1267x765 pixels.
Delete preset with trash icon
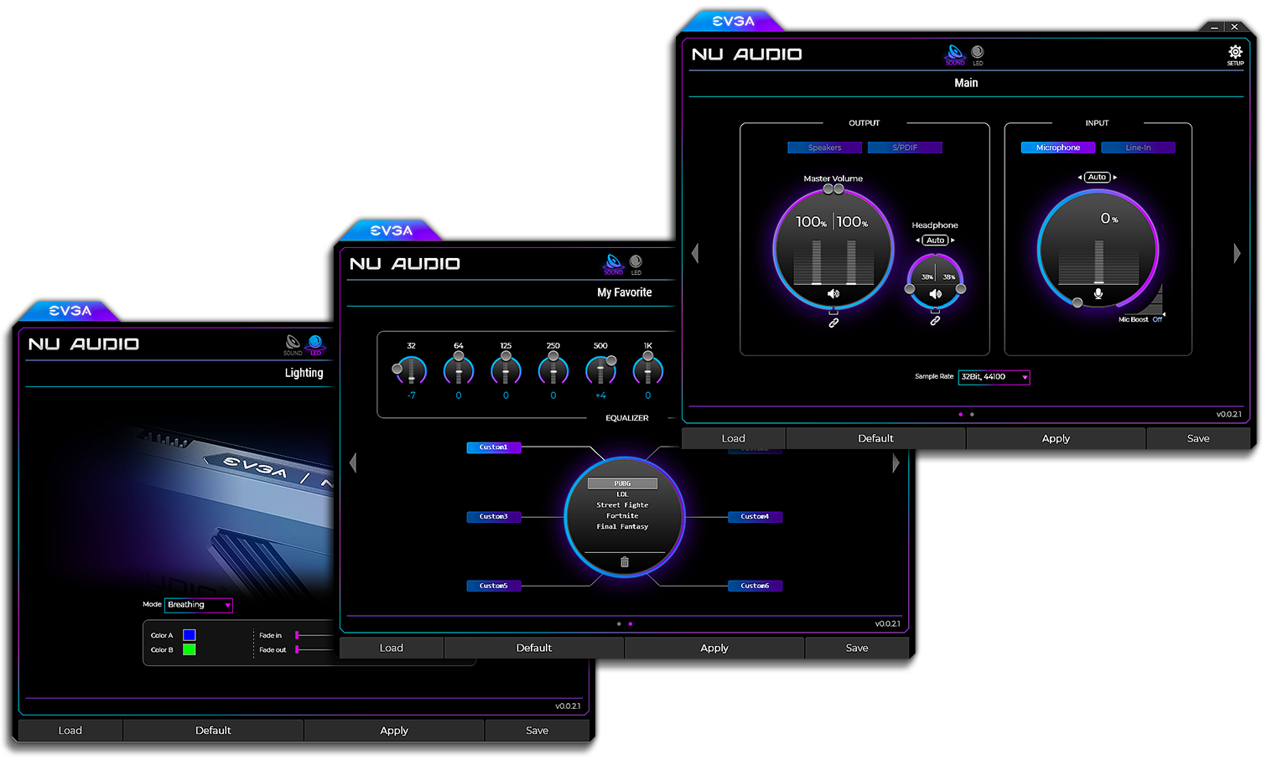click(625, 562)
